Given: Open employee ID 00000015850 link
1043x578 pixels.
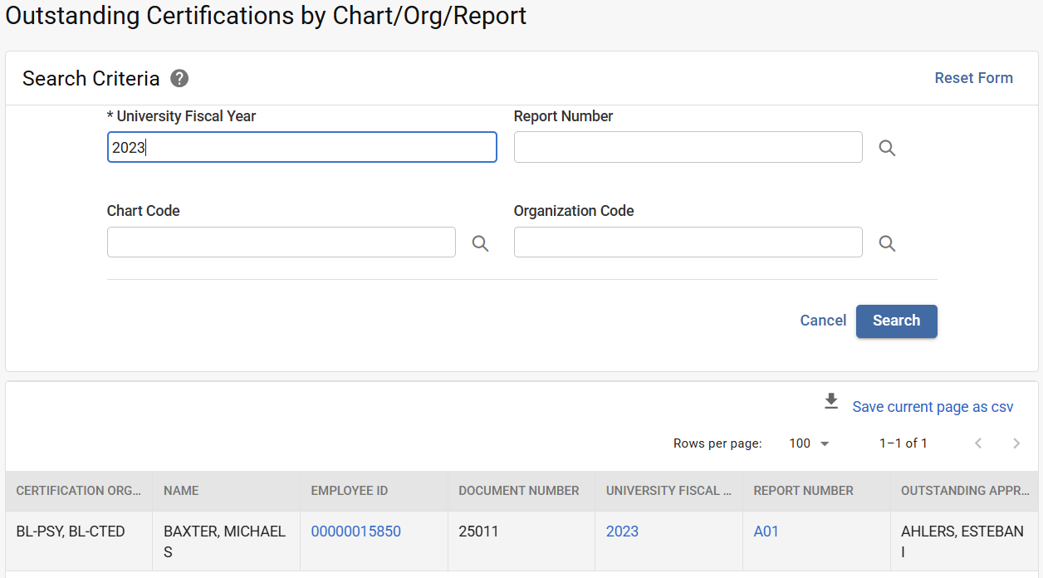Looking at the screenshot, I should pyautogui.click(x=355, y=531).
